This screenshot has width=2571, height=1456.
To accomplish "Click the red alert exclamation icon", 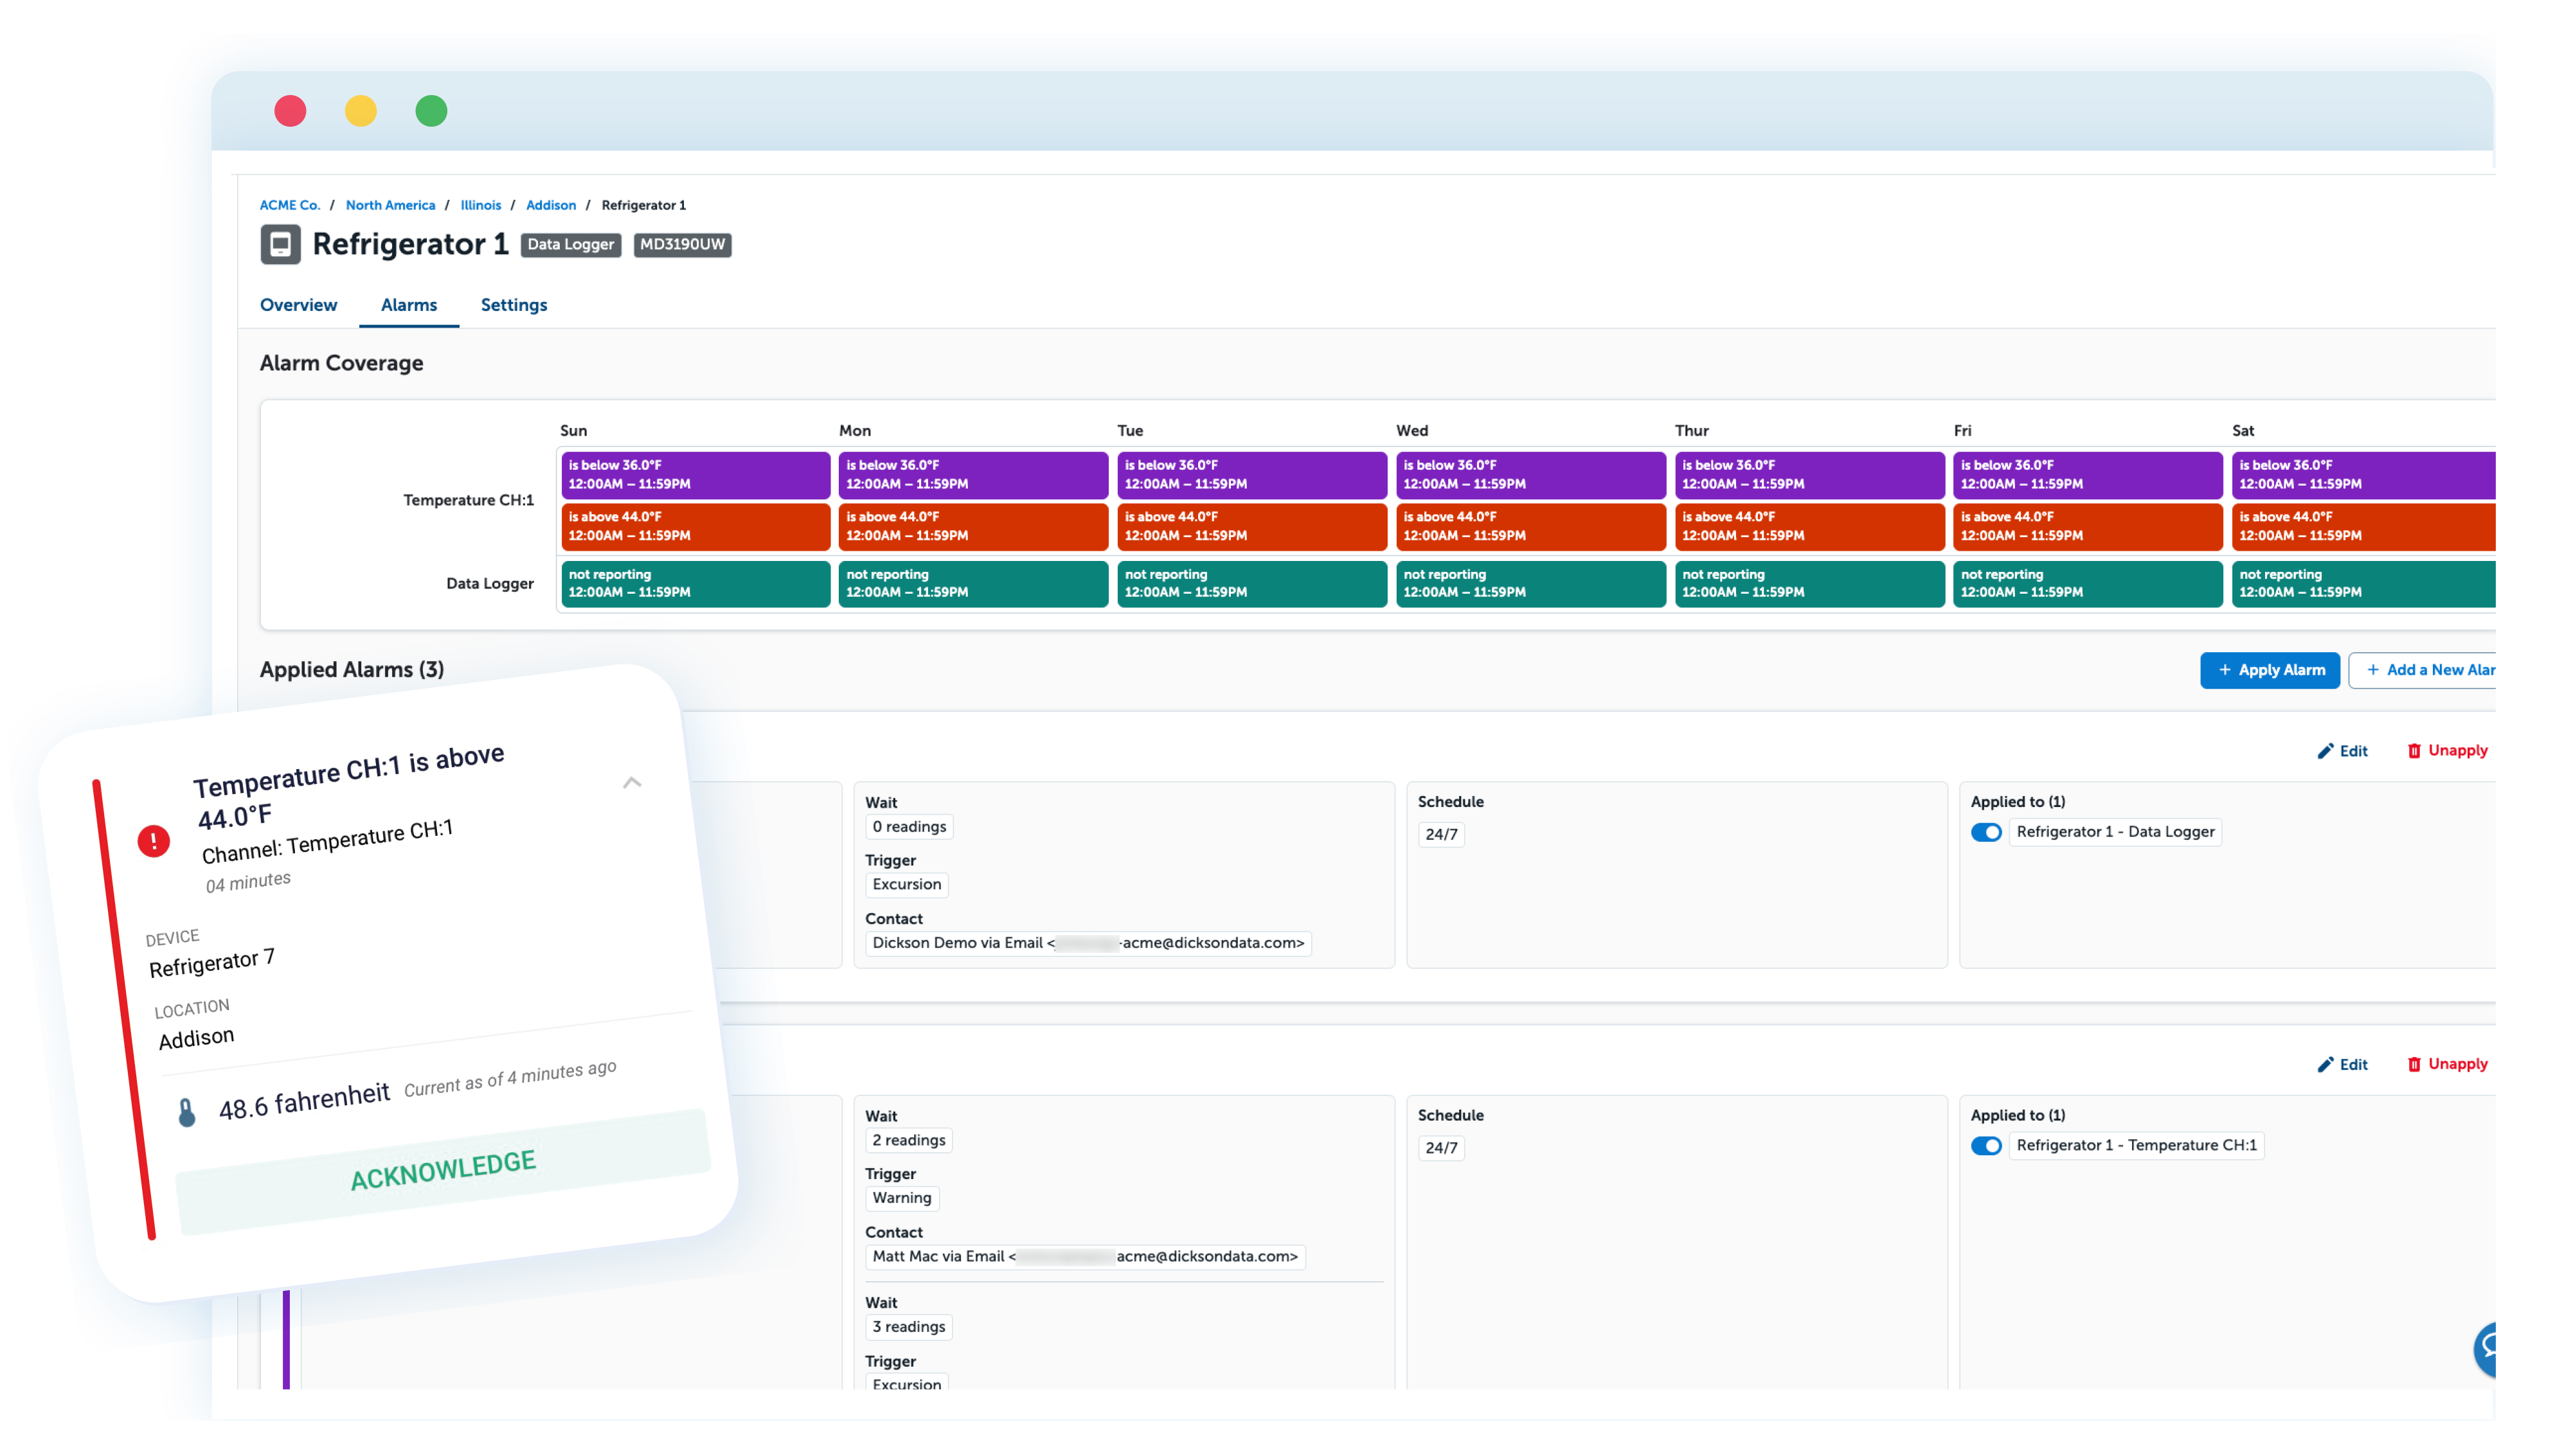I will 153,841.
